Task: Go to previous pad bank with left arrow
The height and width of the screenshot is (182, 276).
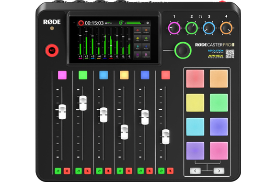Action: point(195,171)
